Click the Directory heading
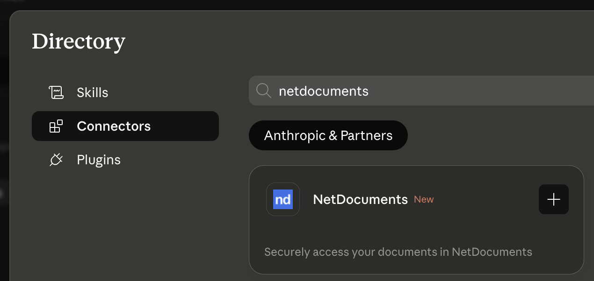Image resolution: width=594 pixels, height=281 pixels. coord(79,42)
